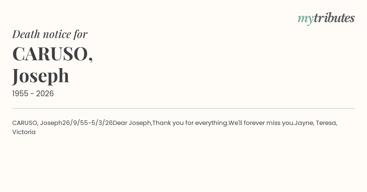Viewport: 367px width, 192px height.
Task: Click the 1955 birth year
Action: [21, 94]
